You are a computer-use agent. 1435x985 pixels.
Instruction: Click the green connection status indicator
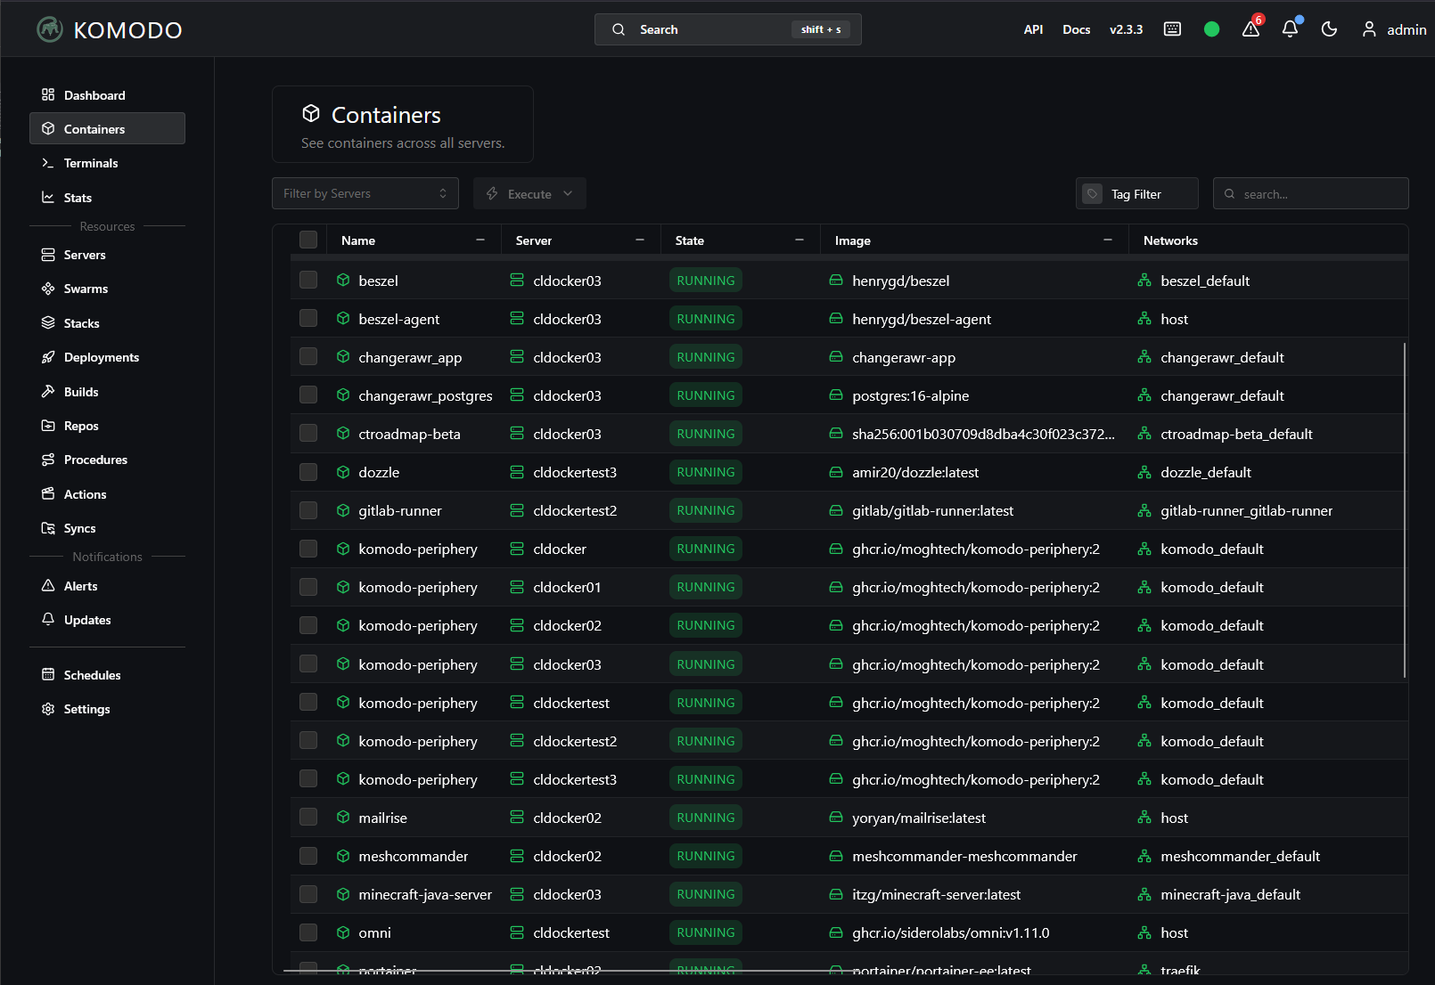(1211, 29)
